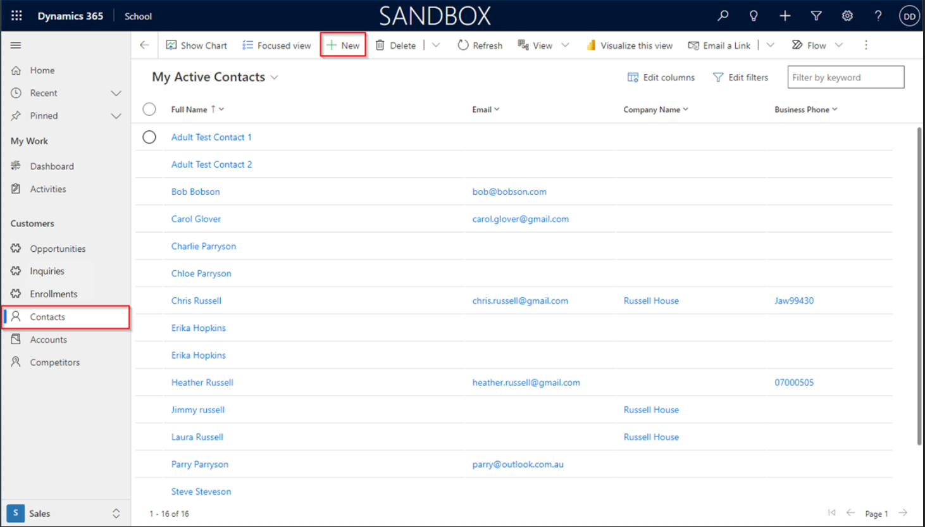Click the help question mark icon
This screenshot has height=527, width=925.
tap(878, 16)
